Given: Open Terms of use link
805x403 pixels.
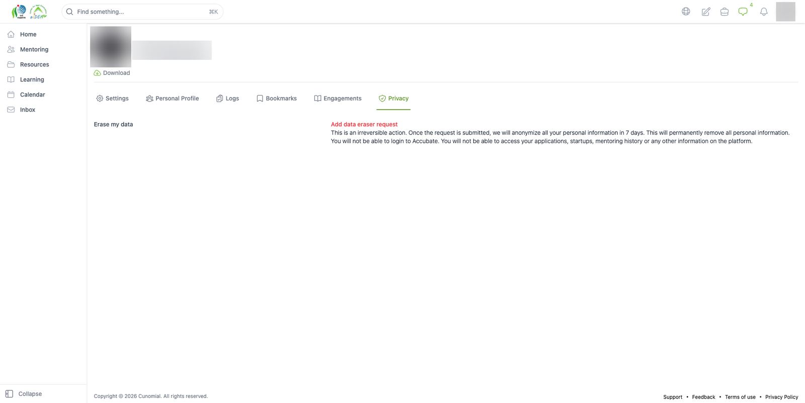Looking at the screenshot, I should pyautogui.click(x=740, y=397).
